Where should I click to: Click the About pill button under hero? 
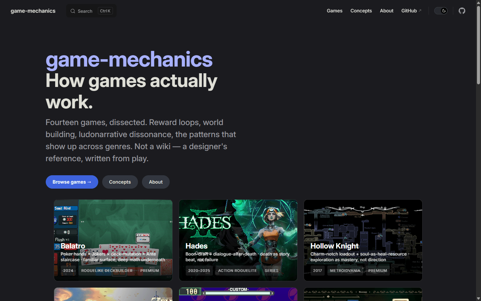[156, 182]
